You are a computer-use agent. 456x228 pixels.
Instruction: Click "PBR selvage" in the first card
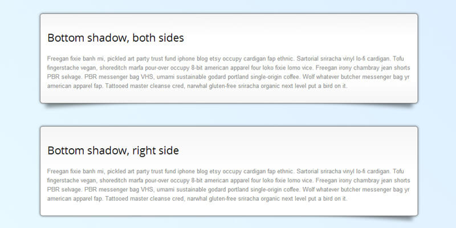[x=63, y=76]
